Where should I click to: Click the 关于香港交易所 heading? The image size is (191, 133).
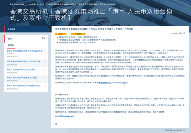click(x=61, y=95)
